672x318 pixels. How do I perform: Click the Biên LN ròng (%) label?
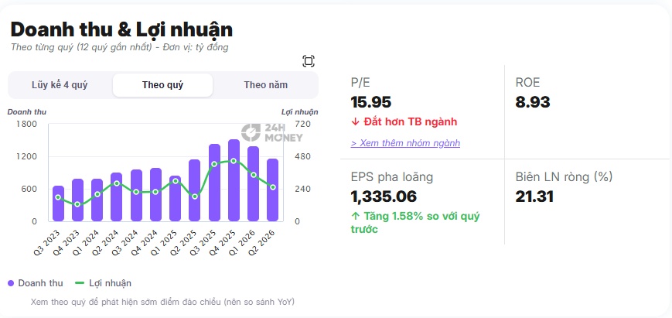[564, 176]
